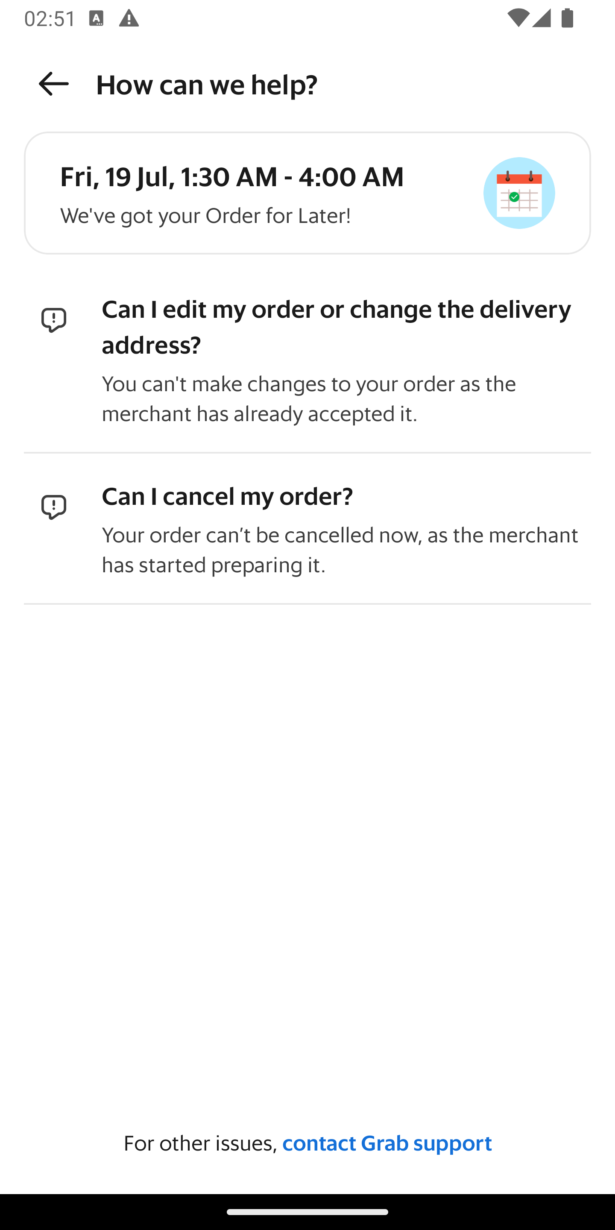Tap the "merchant has started preparing it" explanation
The image size is (615, 1230).
click(x=340, y=550)
